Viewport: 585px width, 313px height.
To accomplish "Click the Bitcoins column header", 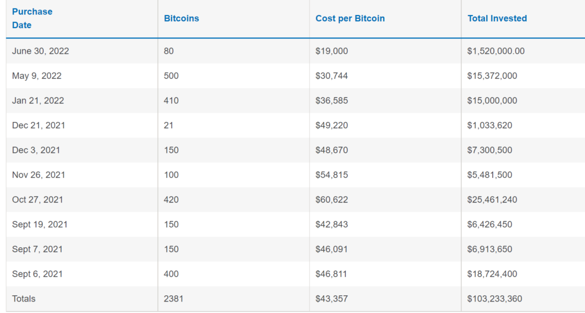I will pos(181,18).
